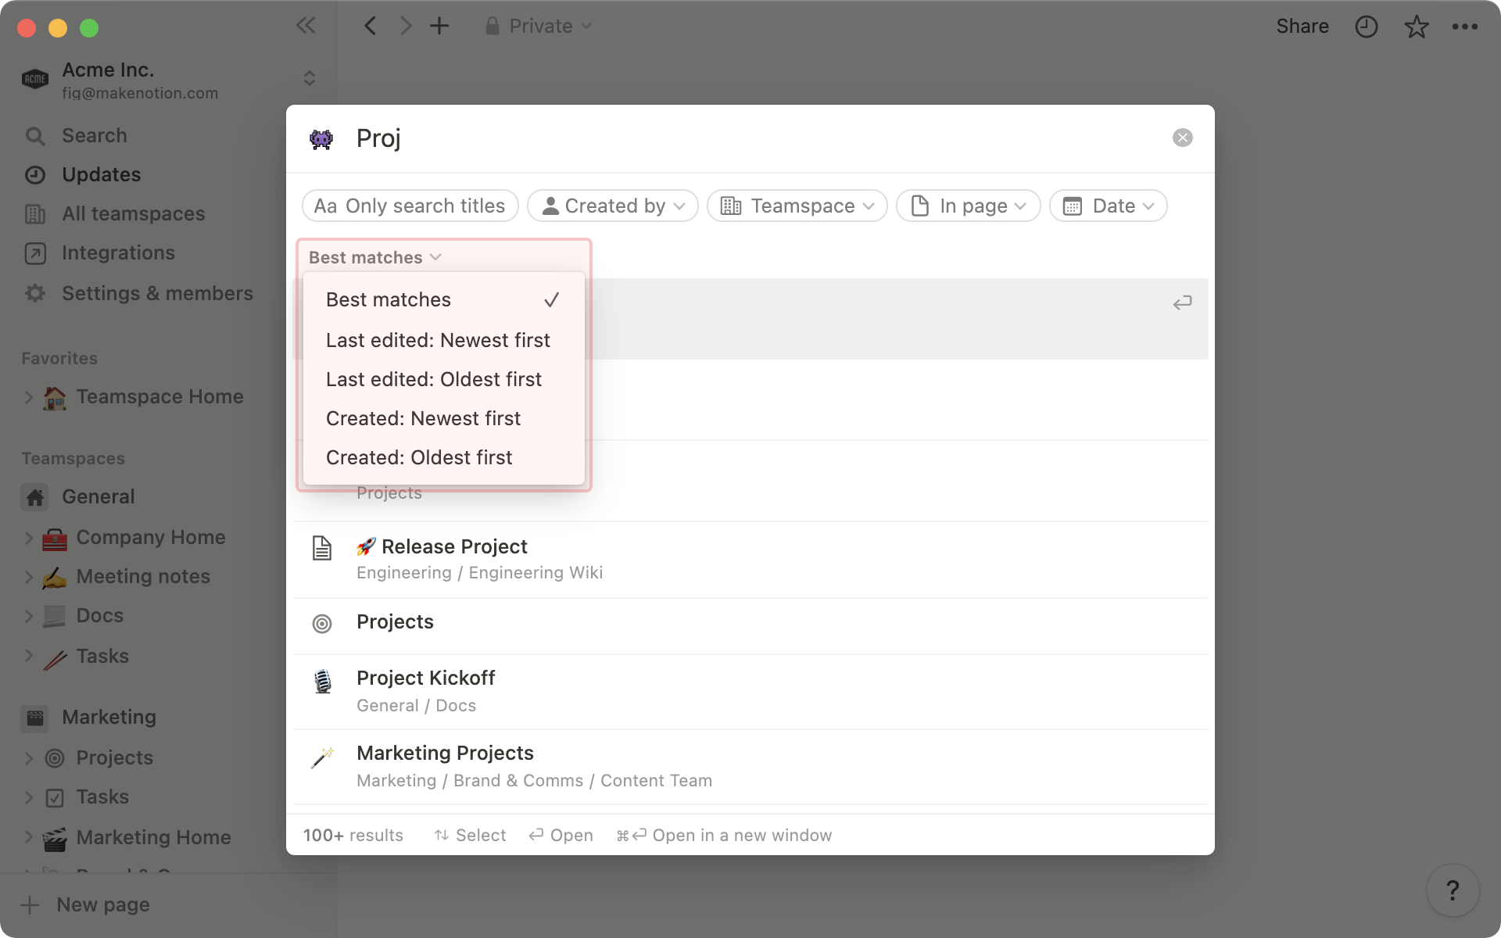
Task: Go back with left arrow
Action: point(371,26)
